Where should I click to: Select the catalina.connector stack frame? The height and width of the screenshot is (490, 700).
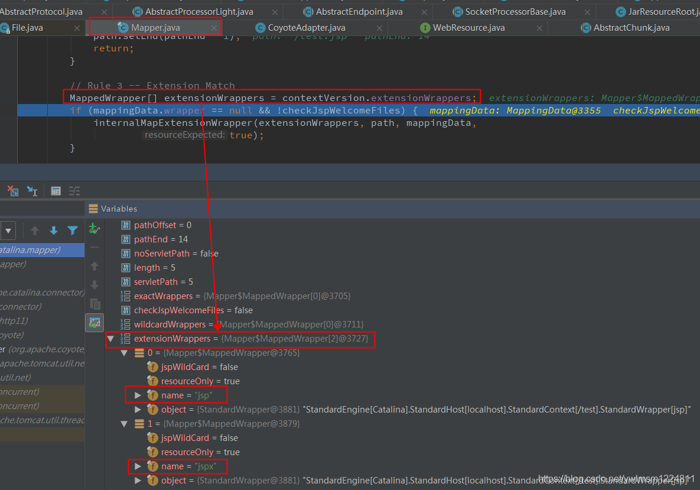click(42, 293)
